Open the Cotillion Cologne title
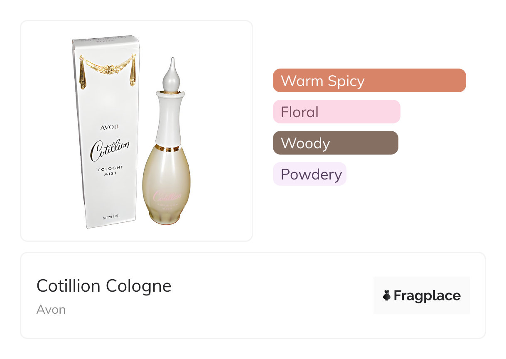 tap(104, 286)
